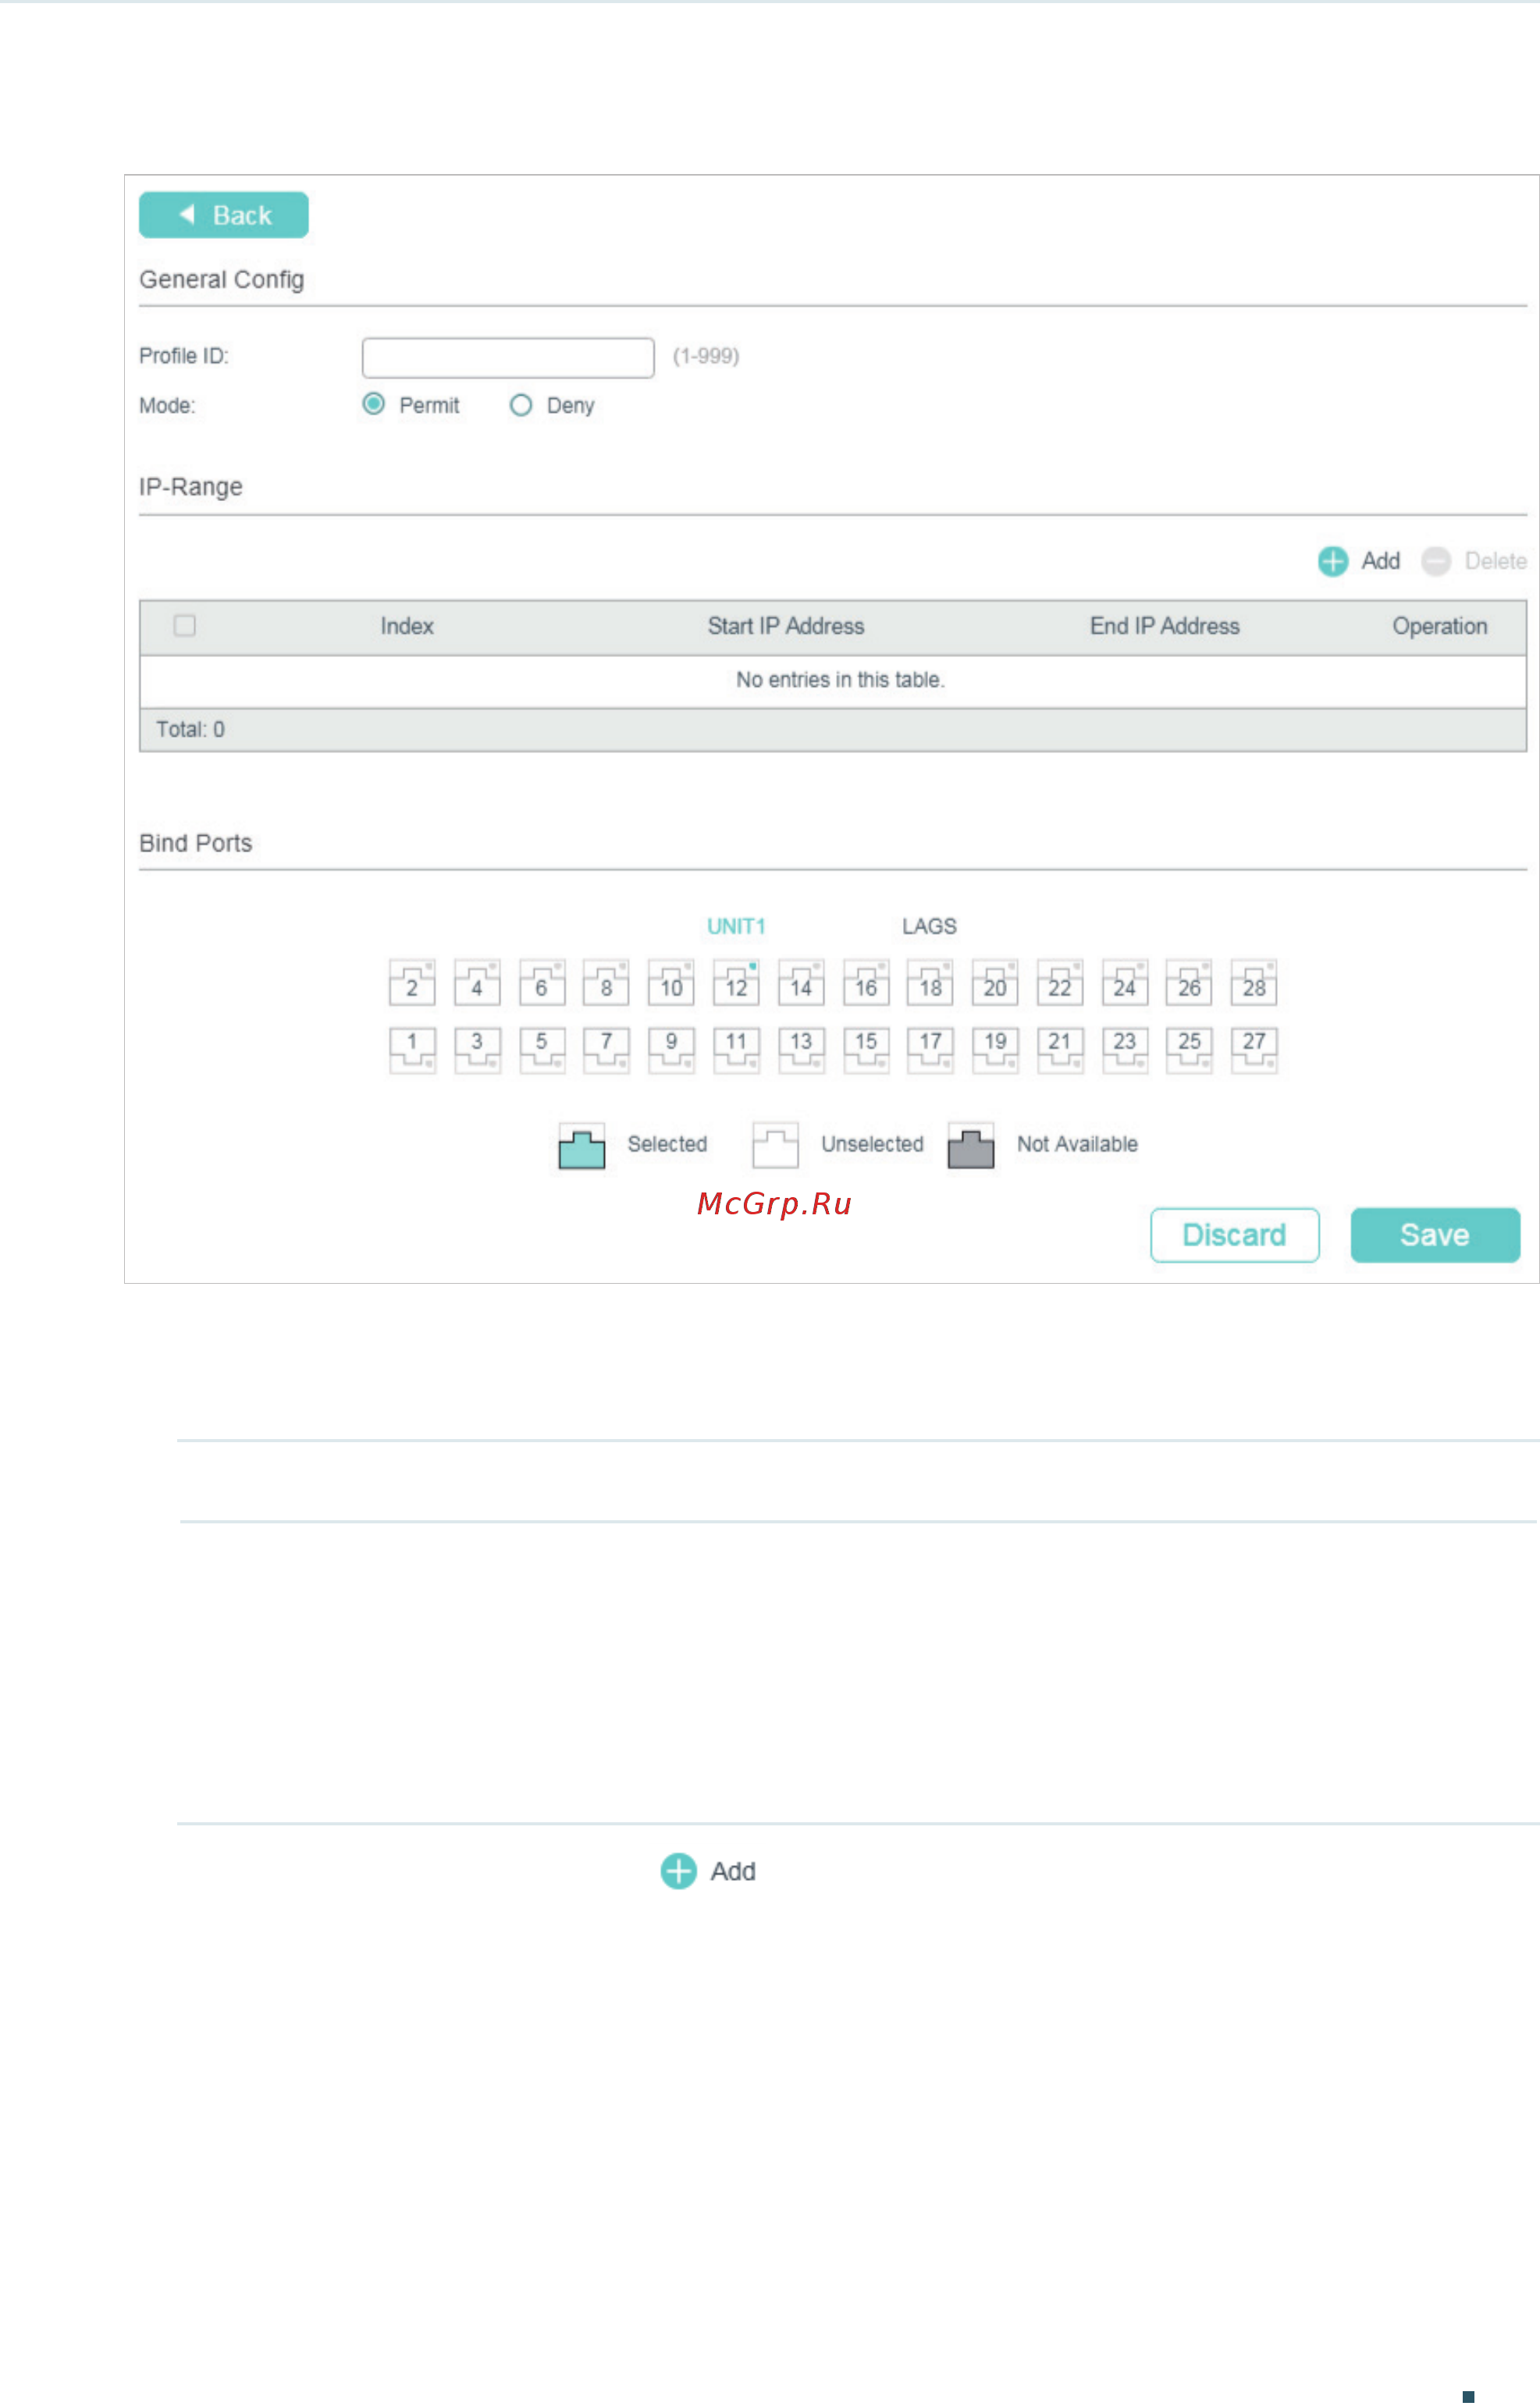The height and width of the screenshot is (2406, 1540).
Task: Focus the Profile ID input field
Action: click(508, 358)
